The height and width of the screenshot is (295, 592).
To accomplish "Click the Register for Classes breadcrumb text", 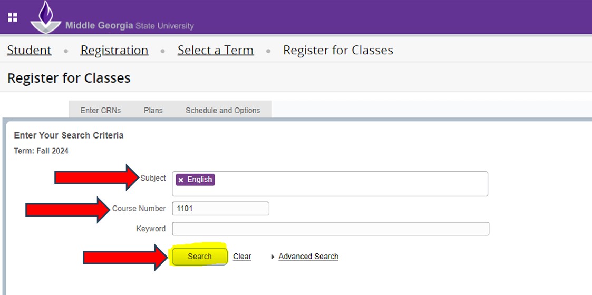I will (x=338, y=50).
